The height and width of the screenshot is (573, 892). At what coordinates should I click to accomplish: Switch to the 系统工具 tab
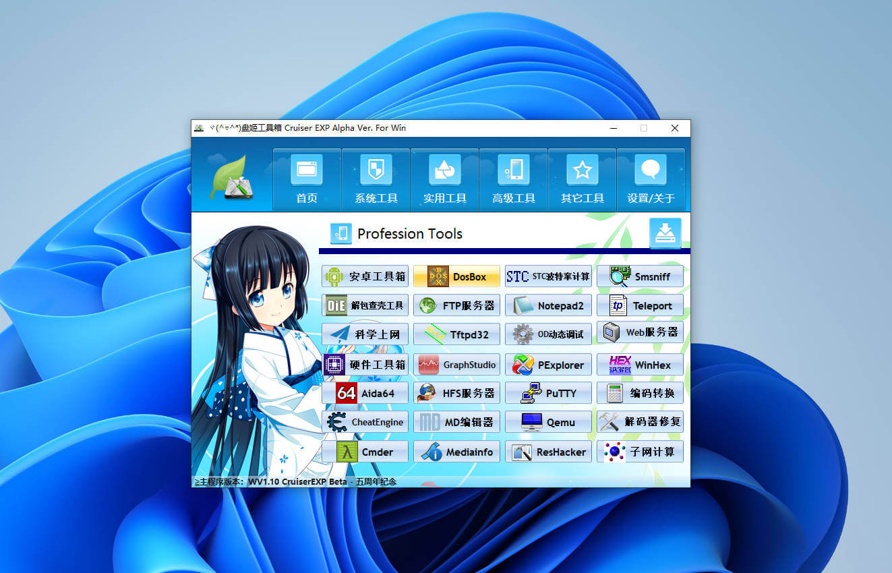(x=376, y=179)
